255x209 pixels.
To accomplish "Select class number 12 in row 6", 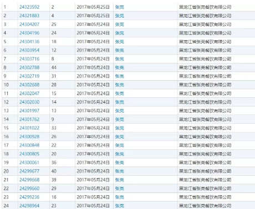I will pyautogui.click(x=54, y=50).
